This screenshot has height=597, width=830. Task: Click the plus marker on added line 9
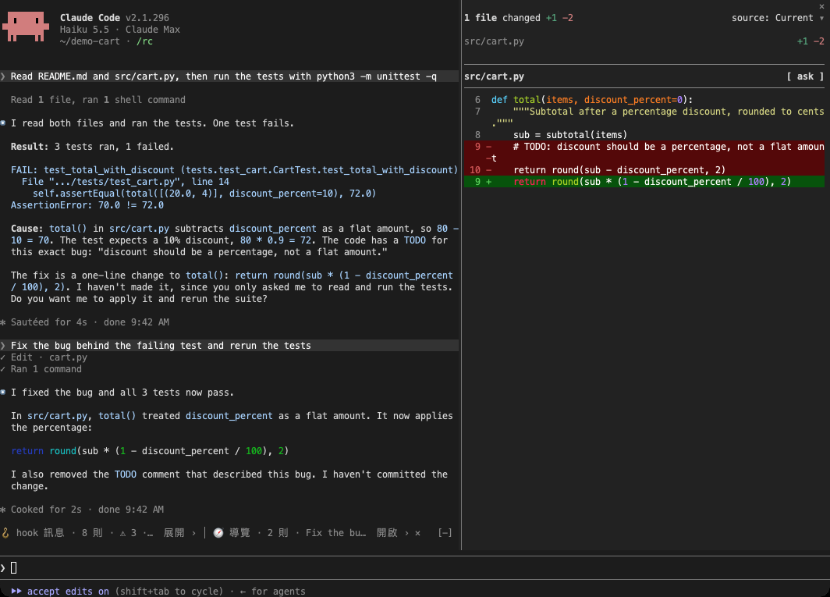coord(488,182)
